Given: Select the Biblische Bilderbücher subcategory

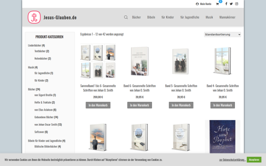Looking at the screenshot, I should (x=46, y=147).
